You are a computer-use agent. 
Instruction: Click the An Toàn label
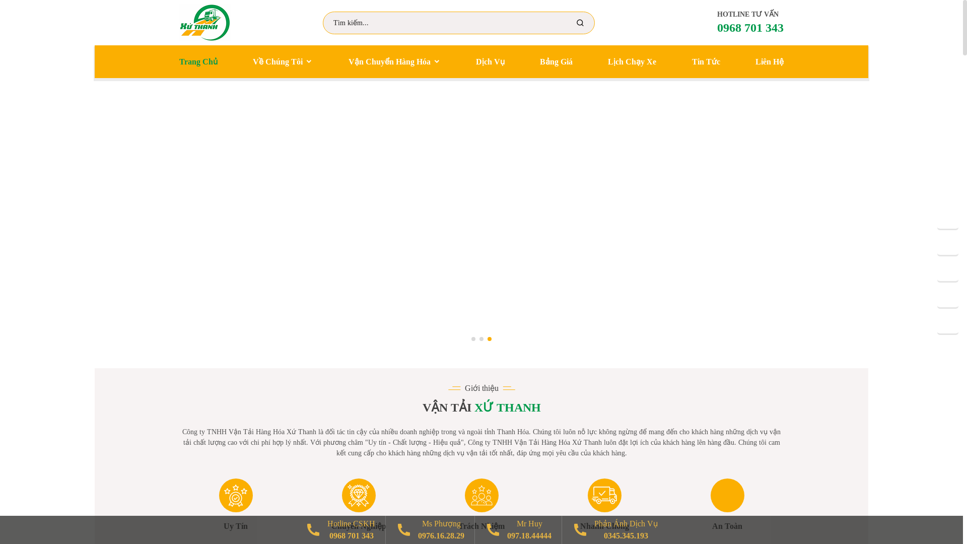pyautogui.click(x=727, y=526)
